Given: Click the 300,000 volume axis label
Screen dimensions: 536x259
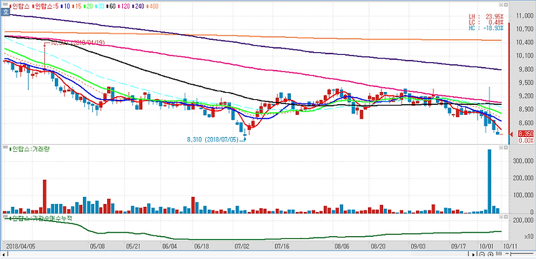Looking at the screenshot, I should coord(524,161).
